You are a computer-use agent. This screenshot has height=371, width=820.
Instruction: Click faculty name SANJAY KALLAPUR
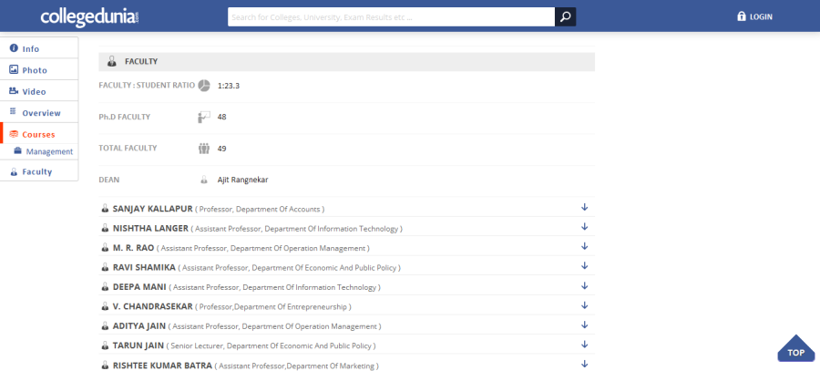[x=153, y=208]
